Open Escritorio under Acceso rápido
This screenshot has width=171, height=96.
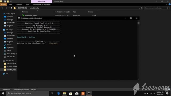coord(10,17)
